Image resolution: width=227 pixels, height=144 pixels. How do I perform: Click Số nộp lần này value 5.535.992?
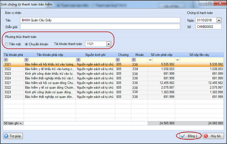pyautogui.click(x=216, y=64)
